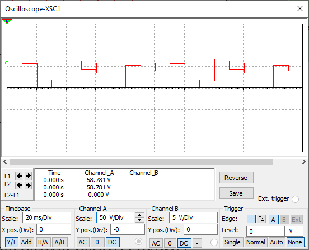Set Channel A coupling to 0

[x=97, y=242]
